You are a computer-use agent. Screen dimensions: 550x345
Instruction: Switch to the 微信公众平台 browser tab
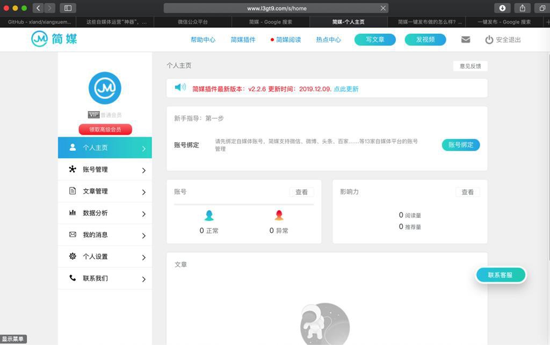193,21
